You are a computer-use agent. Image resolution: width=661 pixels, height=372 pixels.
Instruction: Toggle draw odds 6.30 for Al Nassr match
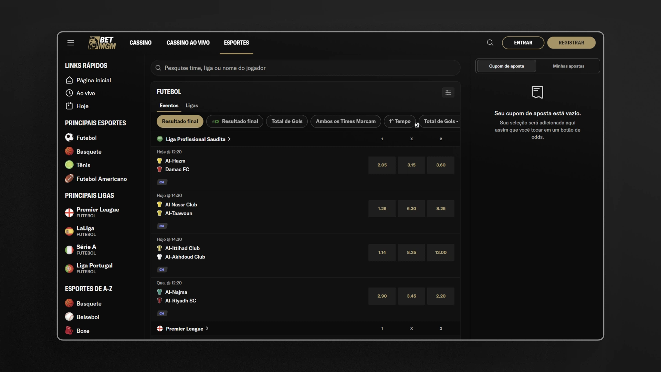coord(411,209)
